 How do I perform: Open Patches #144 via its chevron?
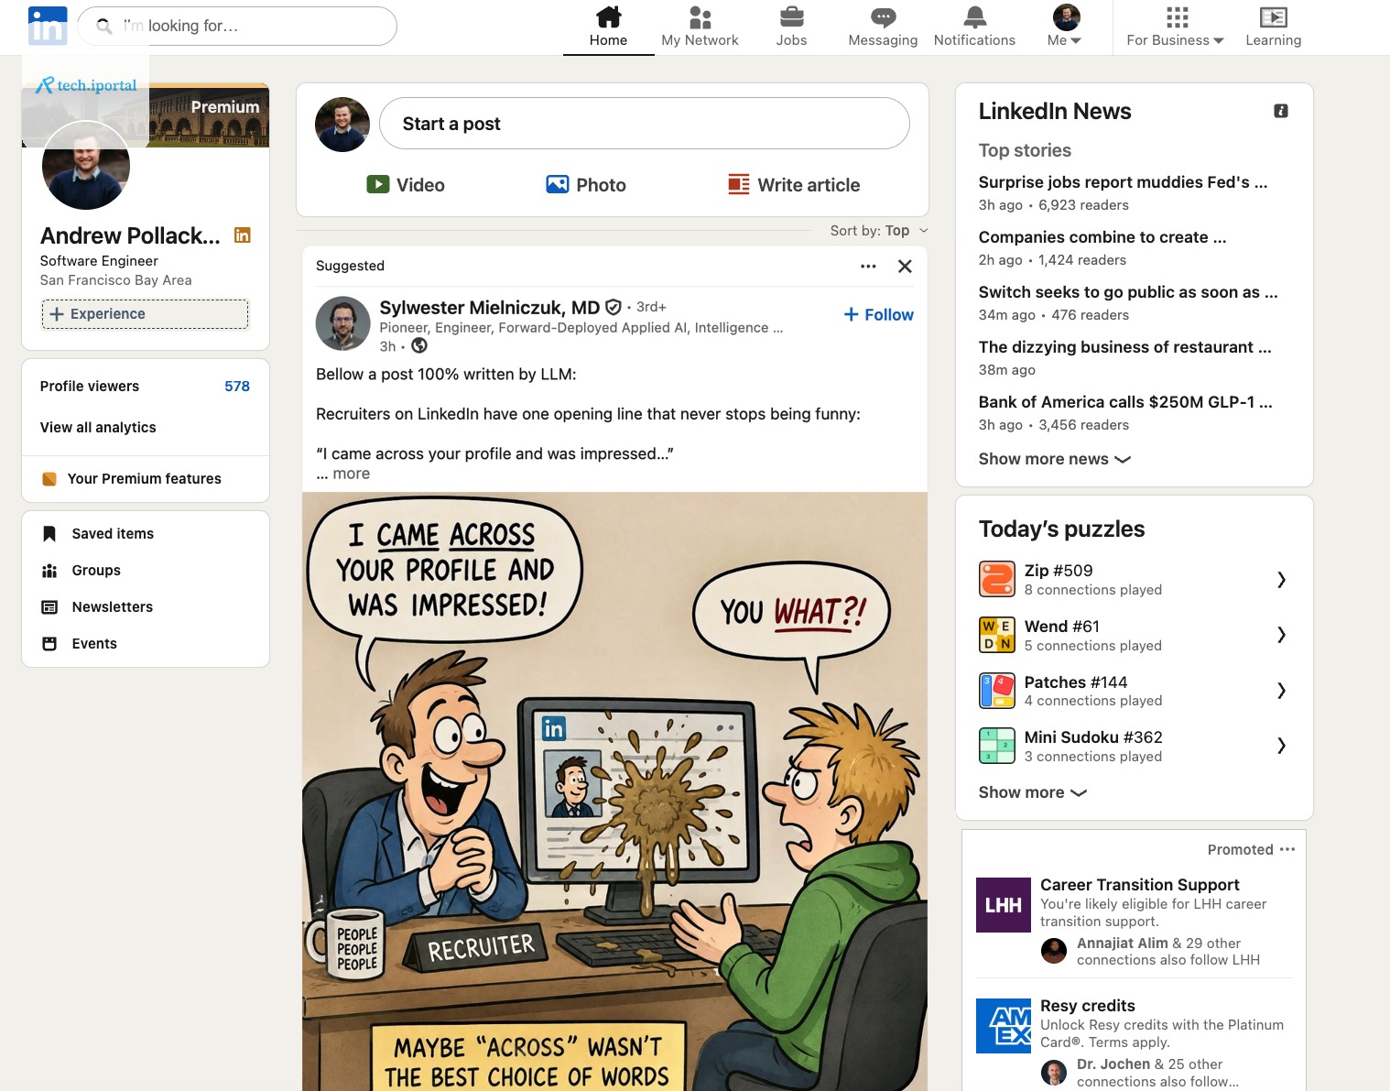pos(1281,691)
